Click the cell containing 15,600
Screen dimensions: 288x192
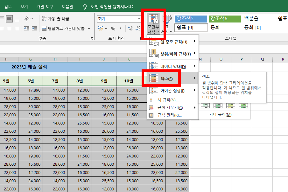point(31,164)
